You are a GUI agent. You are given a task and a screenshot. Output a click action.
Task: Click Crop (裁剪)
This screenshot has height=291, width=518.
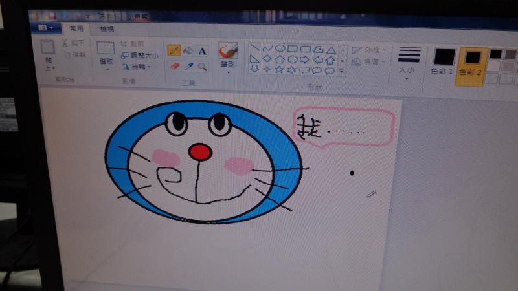coord(132,44)
